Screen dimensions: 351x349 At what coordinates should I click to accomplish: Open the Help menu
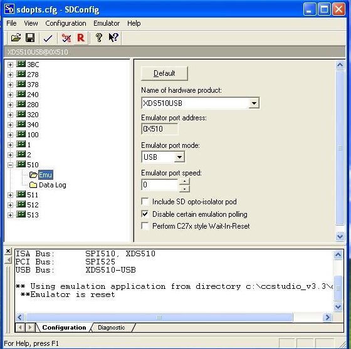[x=134, y=23]
